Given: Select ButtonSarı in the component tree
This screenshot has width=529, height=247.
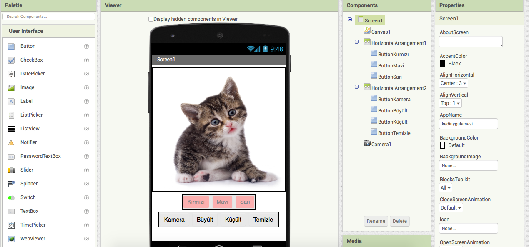Looking at the screenshot, I should point(390,77).
